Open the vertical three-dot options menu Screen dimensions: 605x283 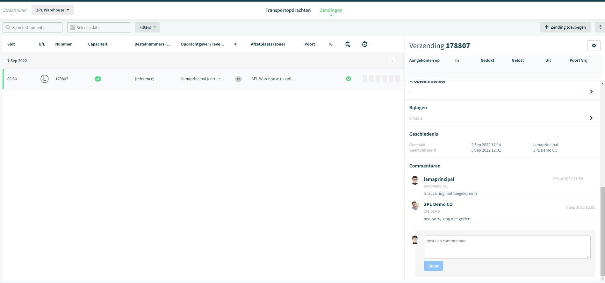pos(600,27)
